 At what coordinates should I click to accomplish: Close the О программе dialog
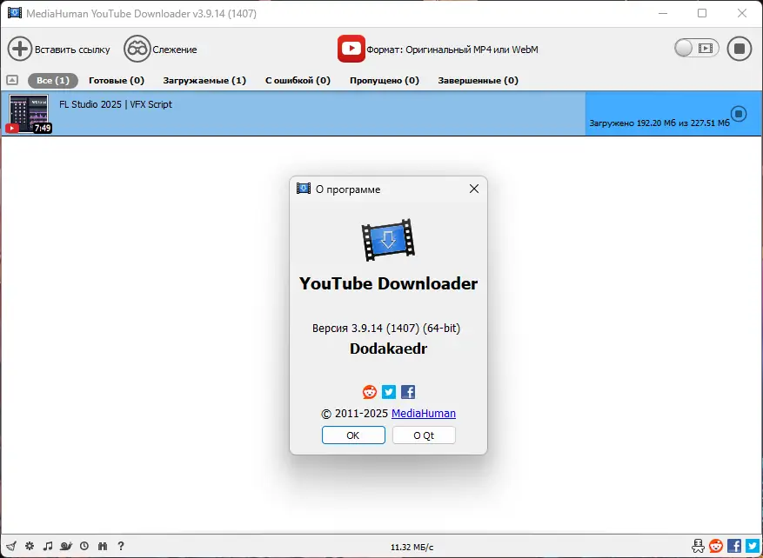(474, 189)
